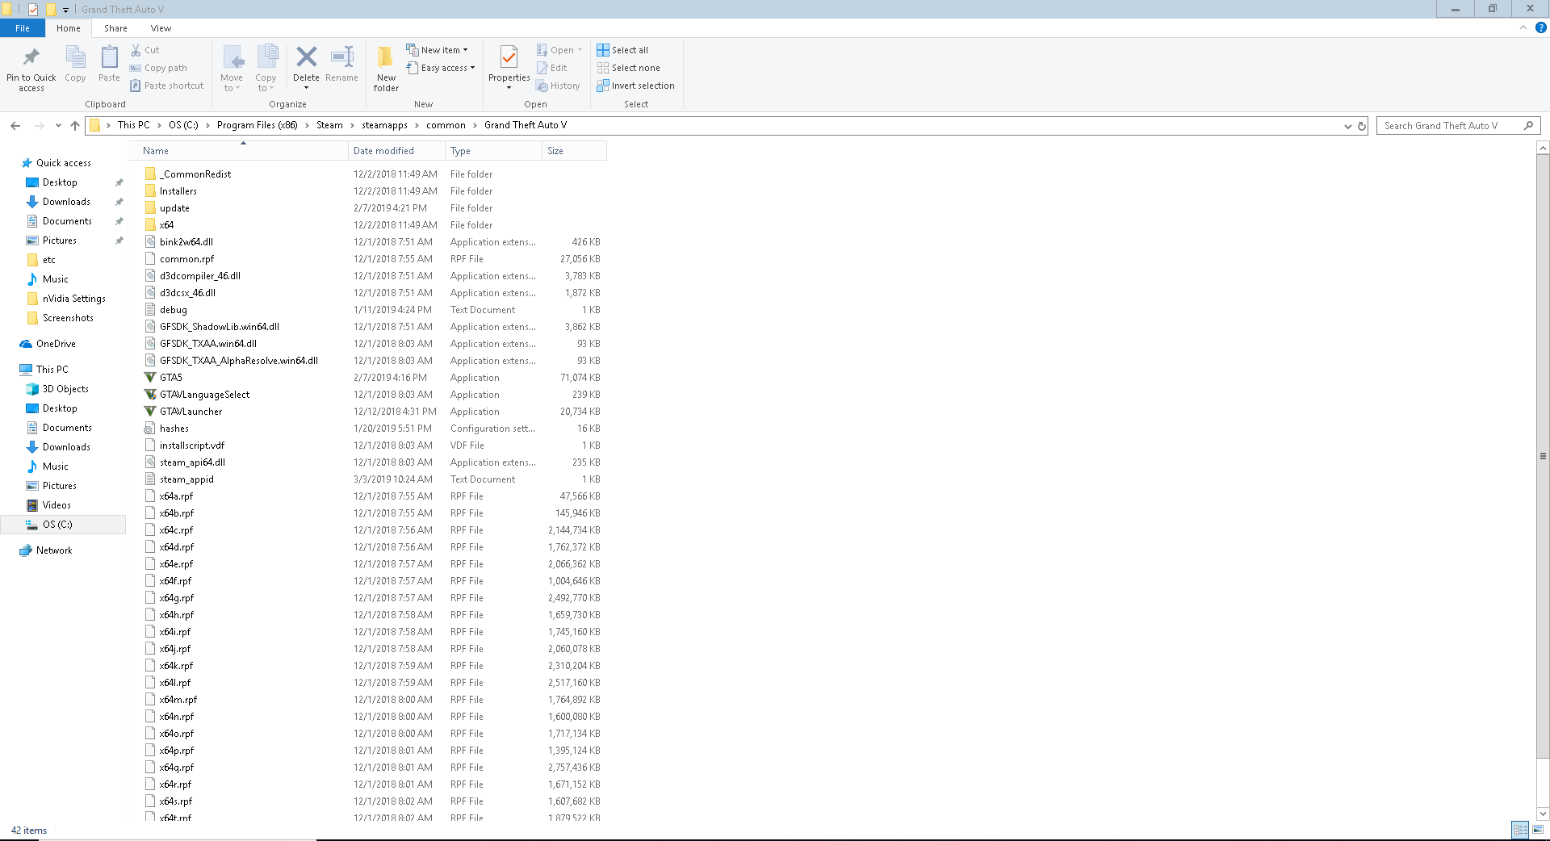Select This PC in navigation pane
The height and width of the screenshot is (841, 1550).
[x=52, y=370]
